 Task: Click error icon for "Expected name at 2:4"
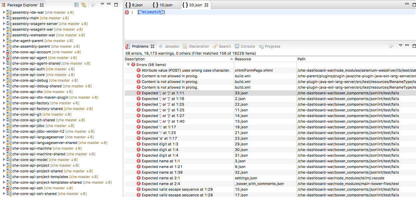tap(139, 184)
